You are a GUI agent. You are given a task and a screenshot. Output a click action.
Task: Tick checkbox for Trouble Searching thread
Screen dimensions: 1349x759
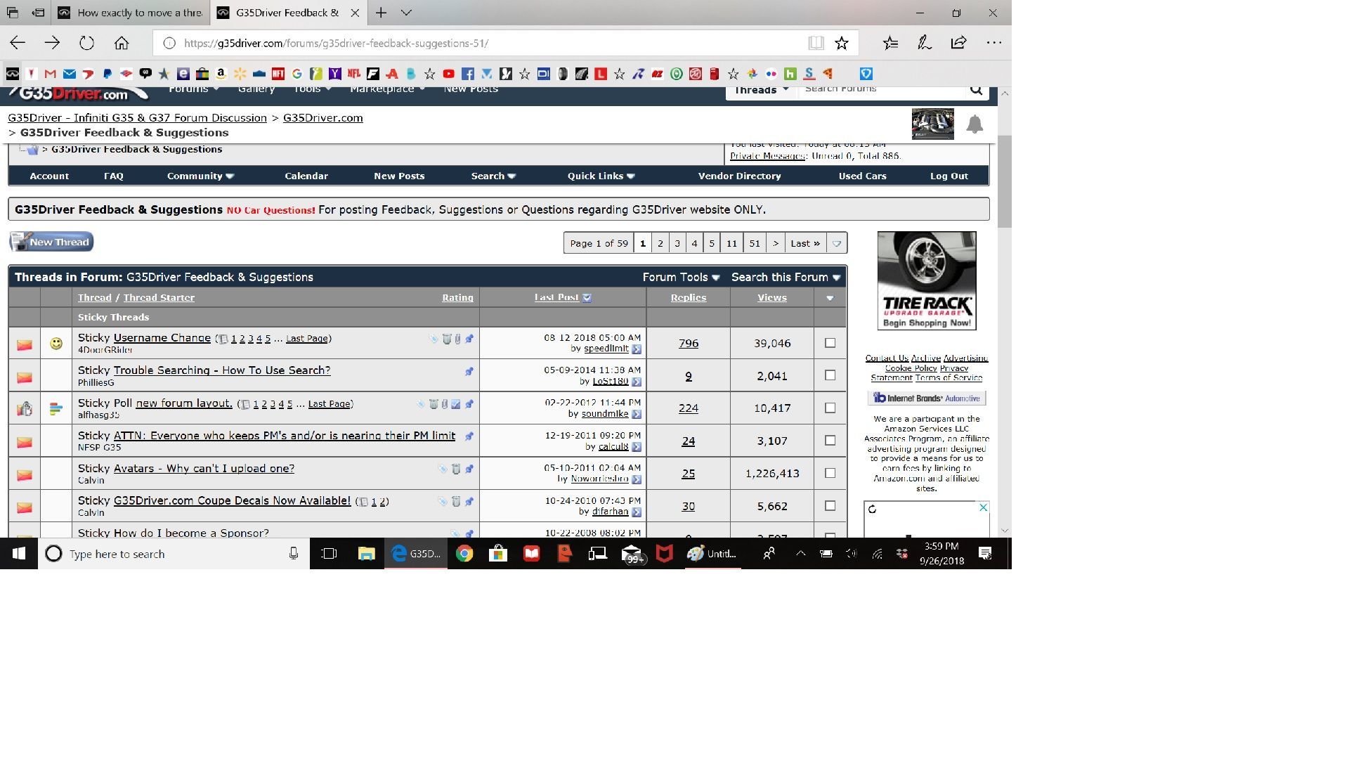[830, 375]
